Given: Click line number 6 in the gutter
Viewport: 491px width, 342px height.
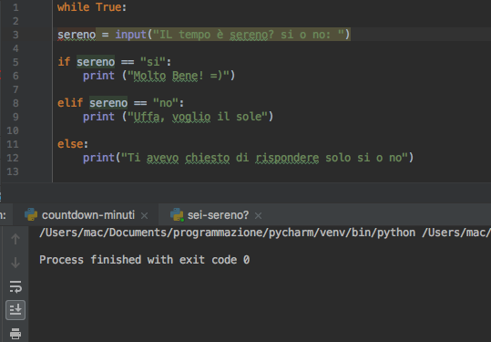Looking at the screenshot, I should [x=15, y=76].
